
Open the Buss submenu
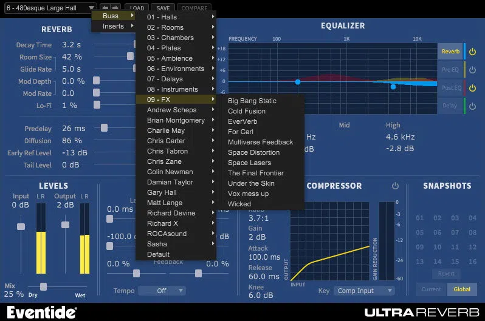(x=113, y=16)
